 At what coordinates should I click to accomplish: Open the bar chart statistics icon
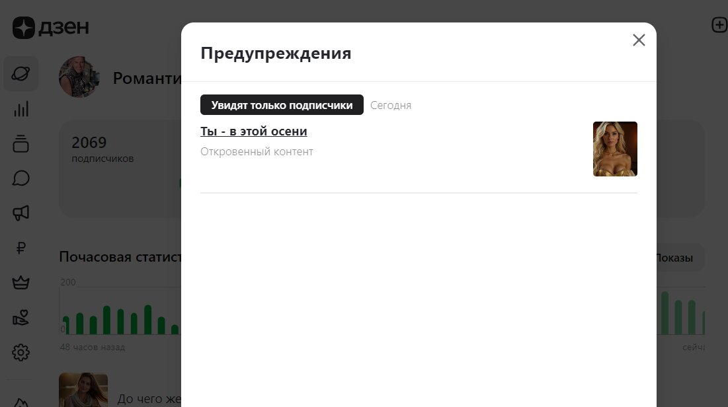[x=21, y=109]
